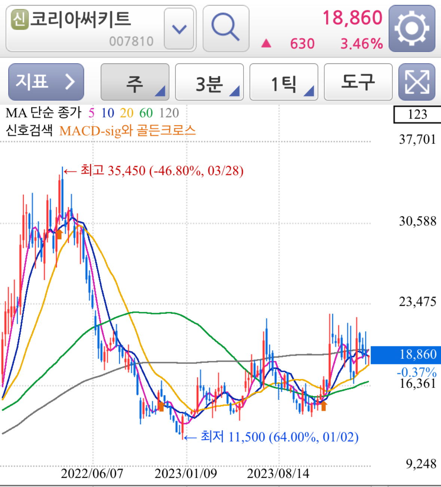Toggle the 5-period moving average line
Screen dimensions: 441x487
[91, 112]
